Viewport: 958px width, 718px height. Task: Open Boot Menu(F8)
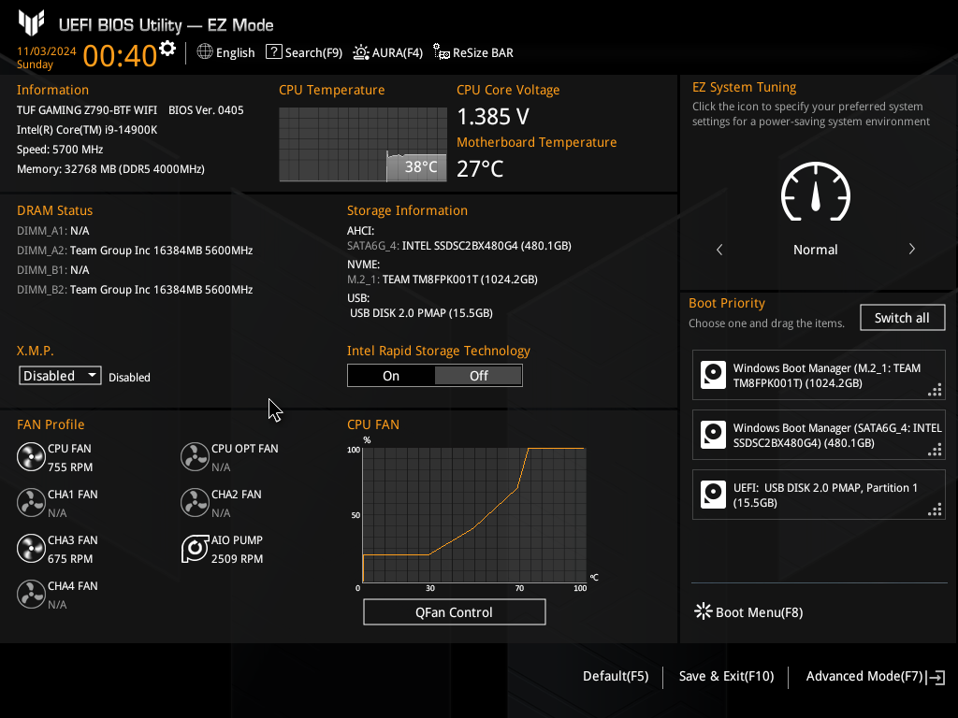tap(748, 611)
